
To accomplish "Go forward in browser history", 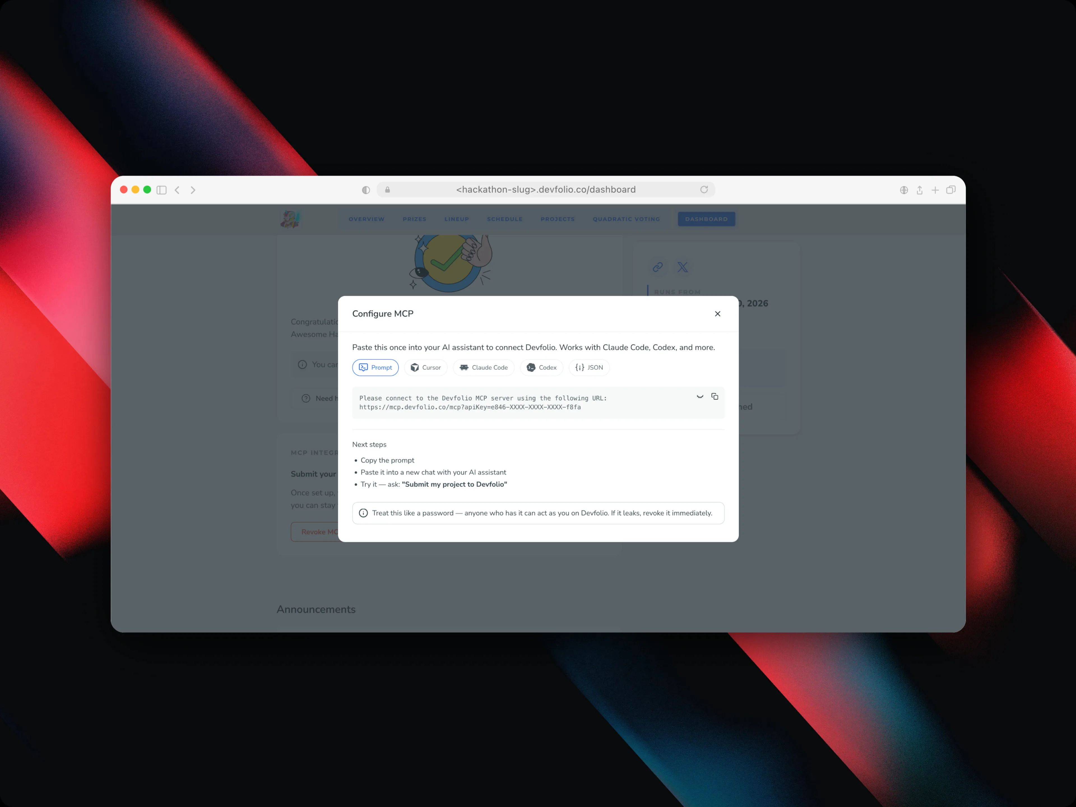I will (x=193, y=190).
